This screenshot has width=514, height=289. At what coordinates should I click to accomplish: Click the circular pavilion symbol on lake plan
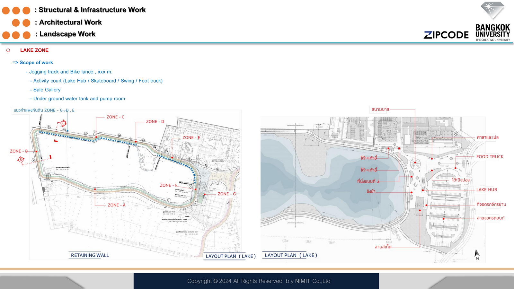(x=415, y=163)
